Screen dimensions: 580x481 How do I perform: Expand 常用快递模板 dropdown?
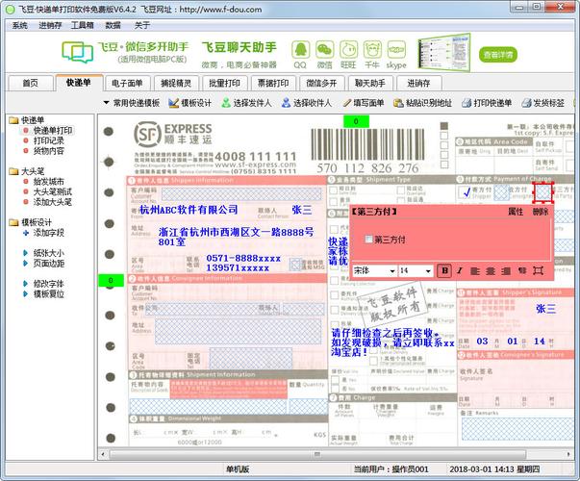tap(132, 103)
